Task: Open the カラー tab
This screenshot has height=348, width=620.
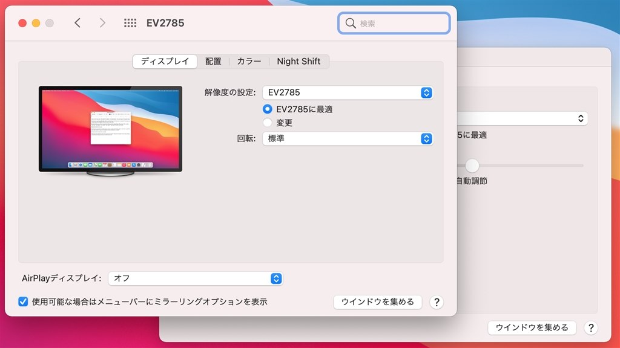Action: (249, 61)
